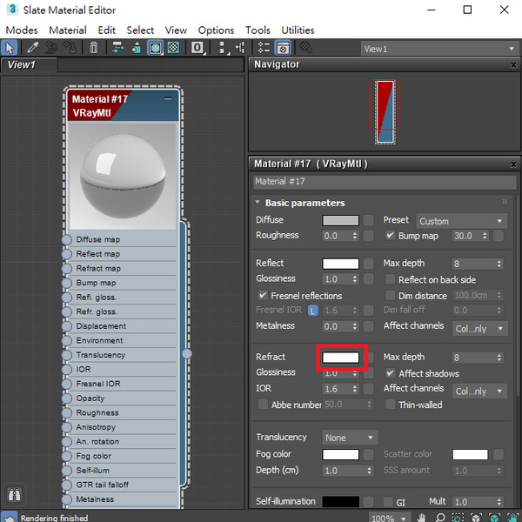Click Zoom Extents Selected cyan cube
The height and width of the screenshot is (522, 522).
click(494, 518)
